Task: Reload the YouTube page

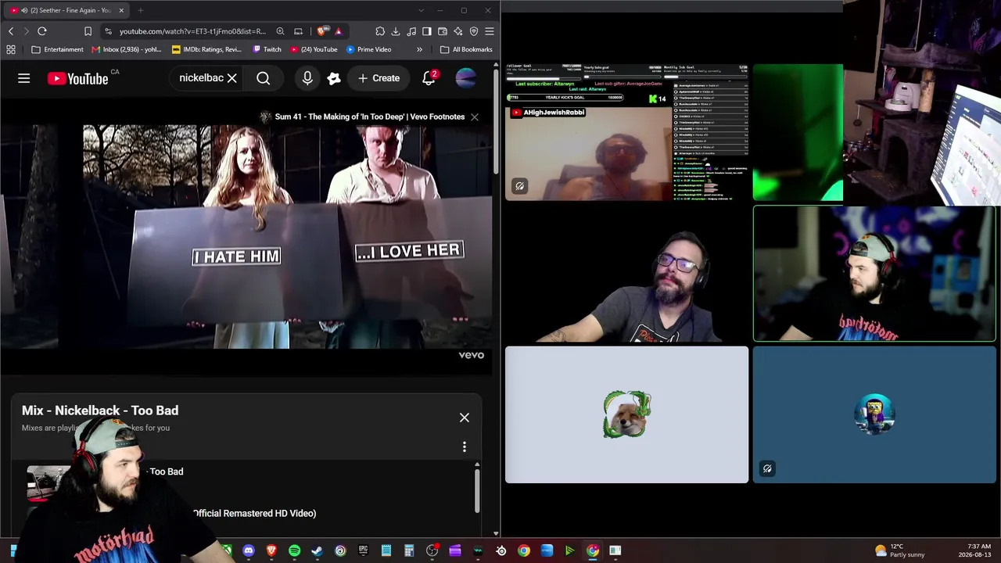Action: [42, 31]
